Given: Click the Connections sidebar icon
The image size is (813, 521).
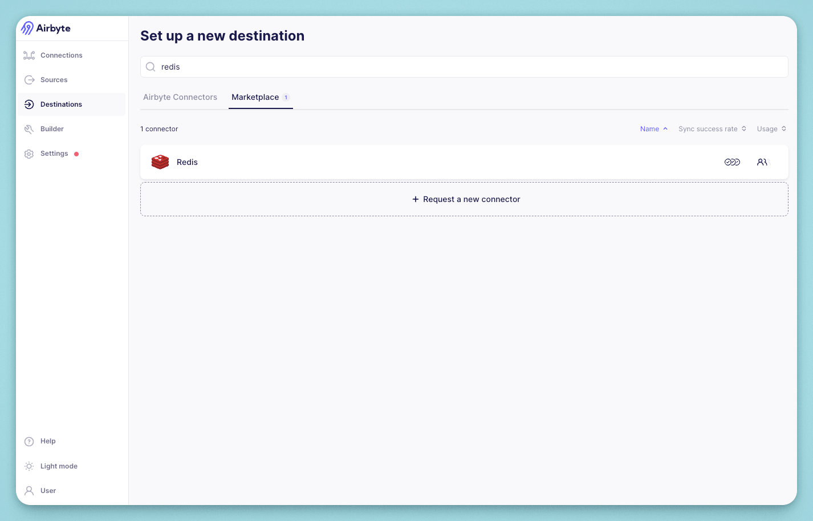Looking at the screenshot, I should 29,55.
